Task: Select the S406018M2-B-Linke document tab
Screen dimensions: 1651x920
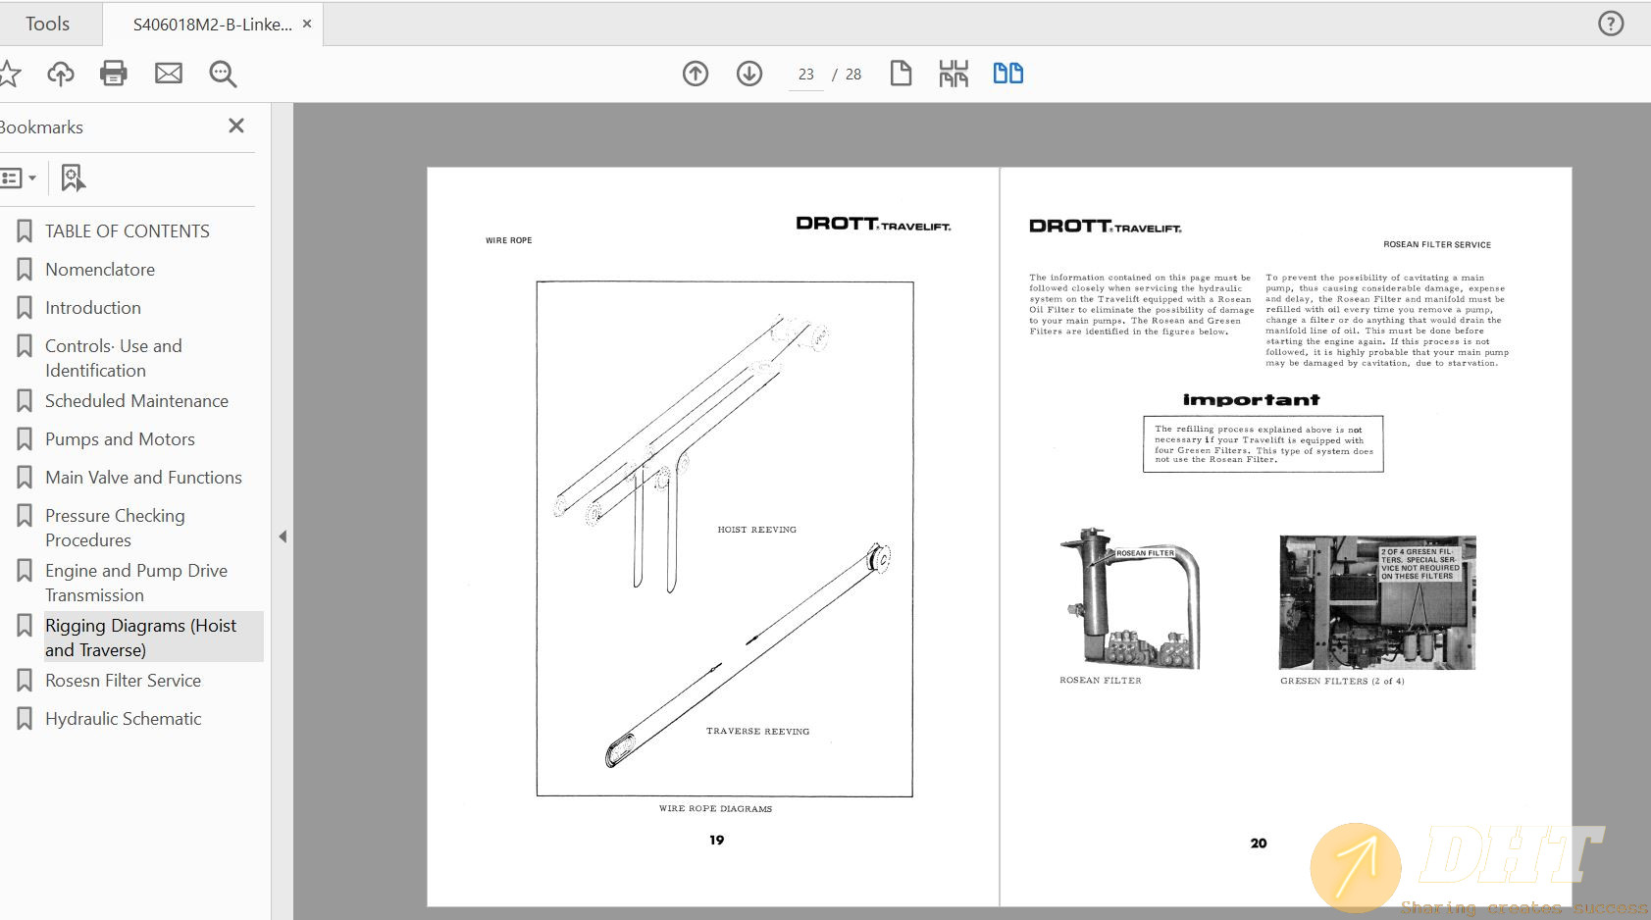Action: (x=212, y=25)
